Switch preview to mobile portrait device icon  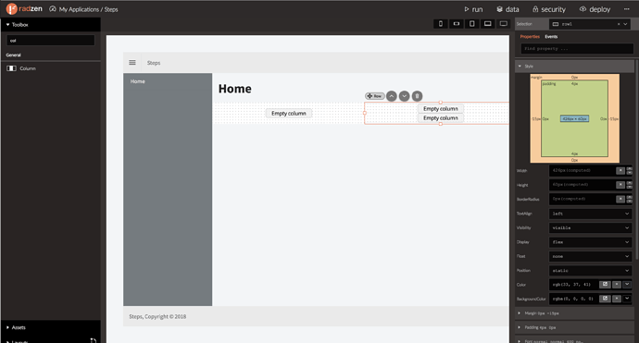[441, 24]
